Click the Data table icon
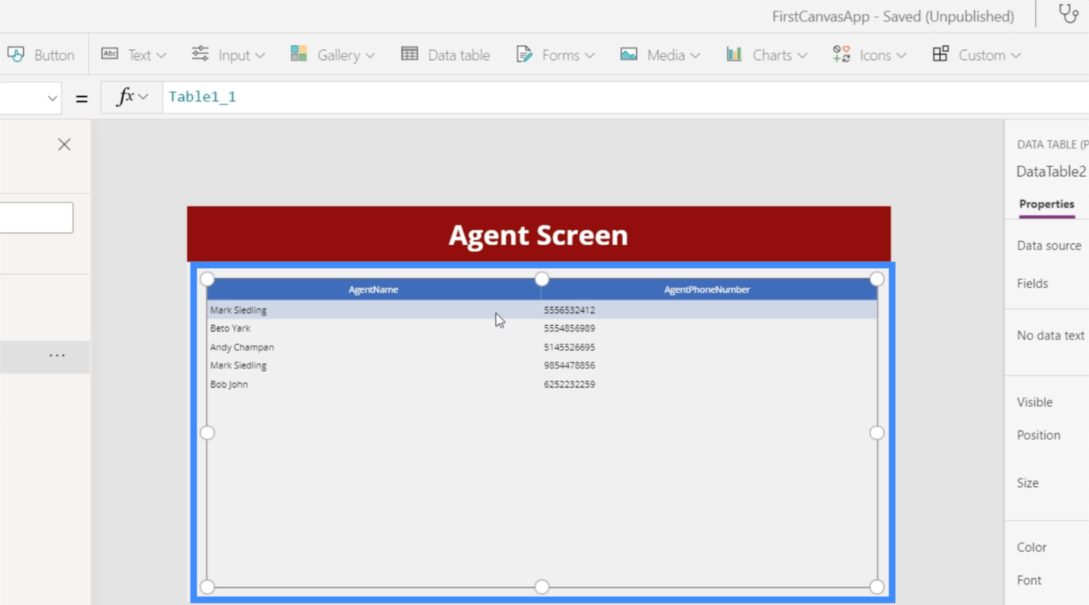 (x=410, y=54)
